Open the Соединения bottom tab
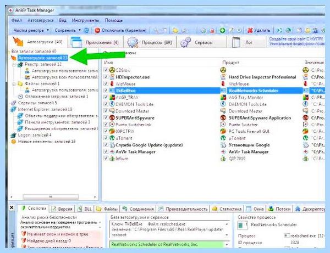330x253 pixels. [x=138, y=209]
